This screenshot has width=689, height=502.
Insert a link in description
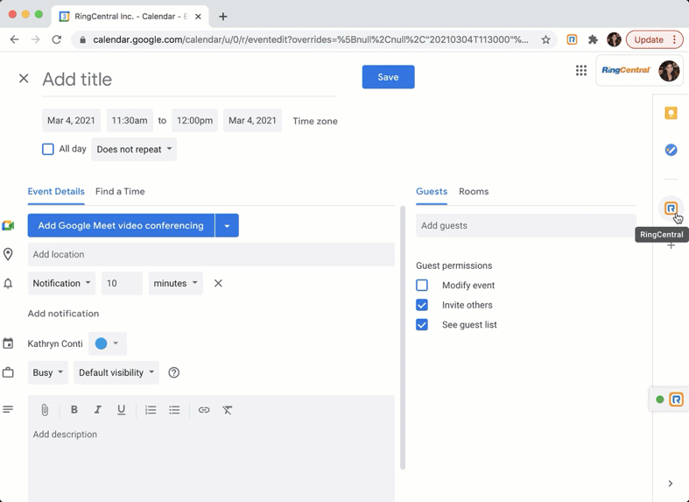coord(203,410)
